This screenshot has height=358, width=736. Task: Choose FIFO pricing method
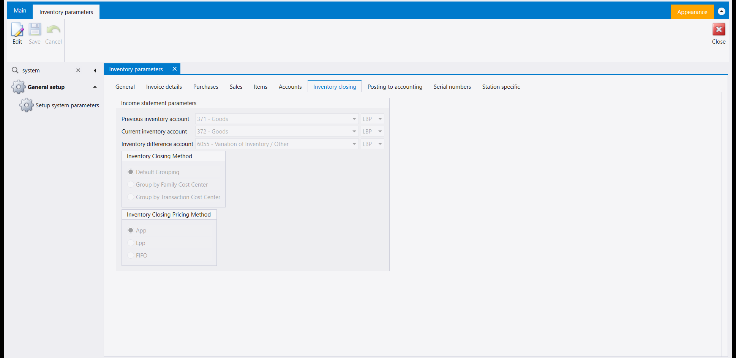pos(131,255)
